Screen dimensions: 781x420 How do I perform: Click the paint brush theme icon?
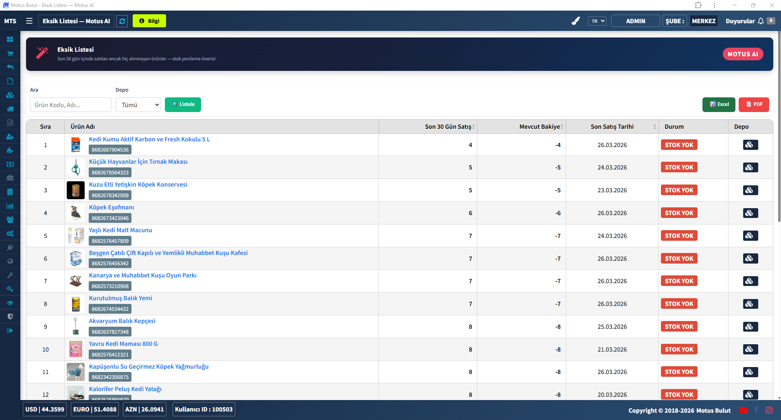pos(575,21)
